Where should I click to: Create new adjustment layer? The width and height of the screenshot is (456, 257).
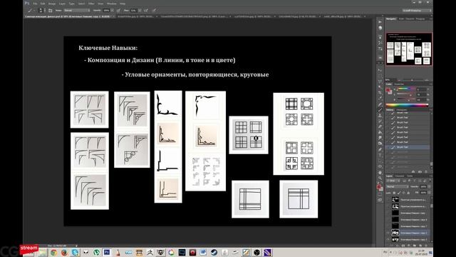(x=409, y=246)
